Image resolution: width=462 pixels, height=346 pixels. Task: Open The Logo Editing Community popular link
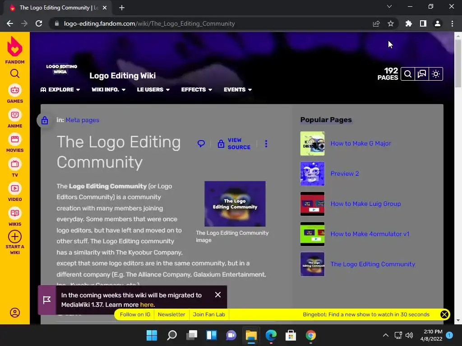point(372,264)
